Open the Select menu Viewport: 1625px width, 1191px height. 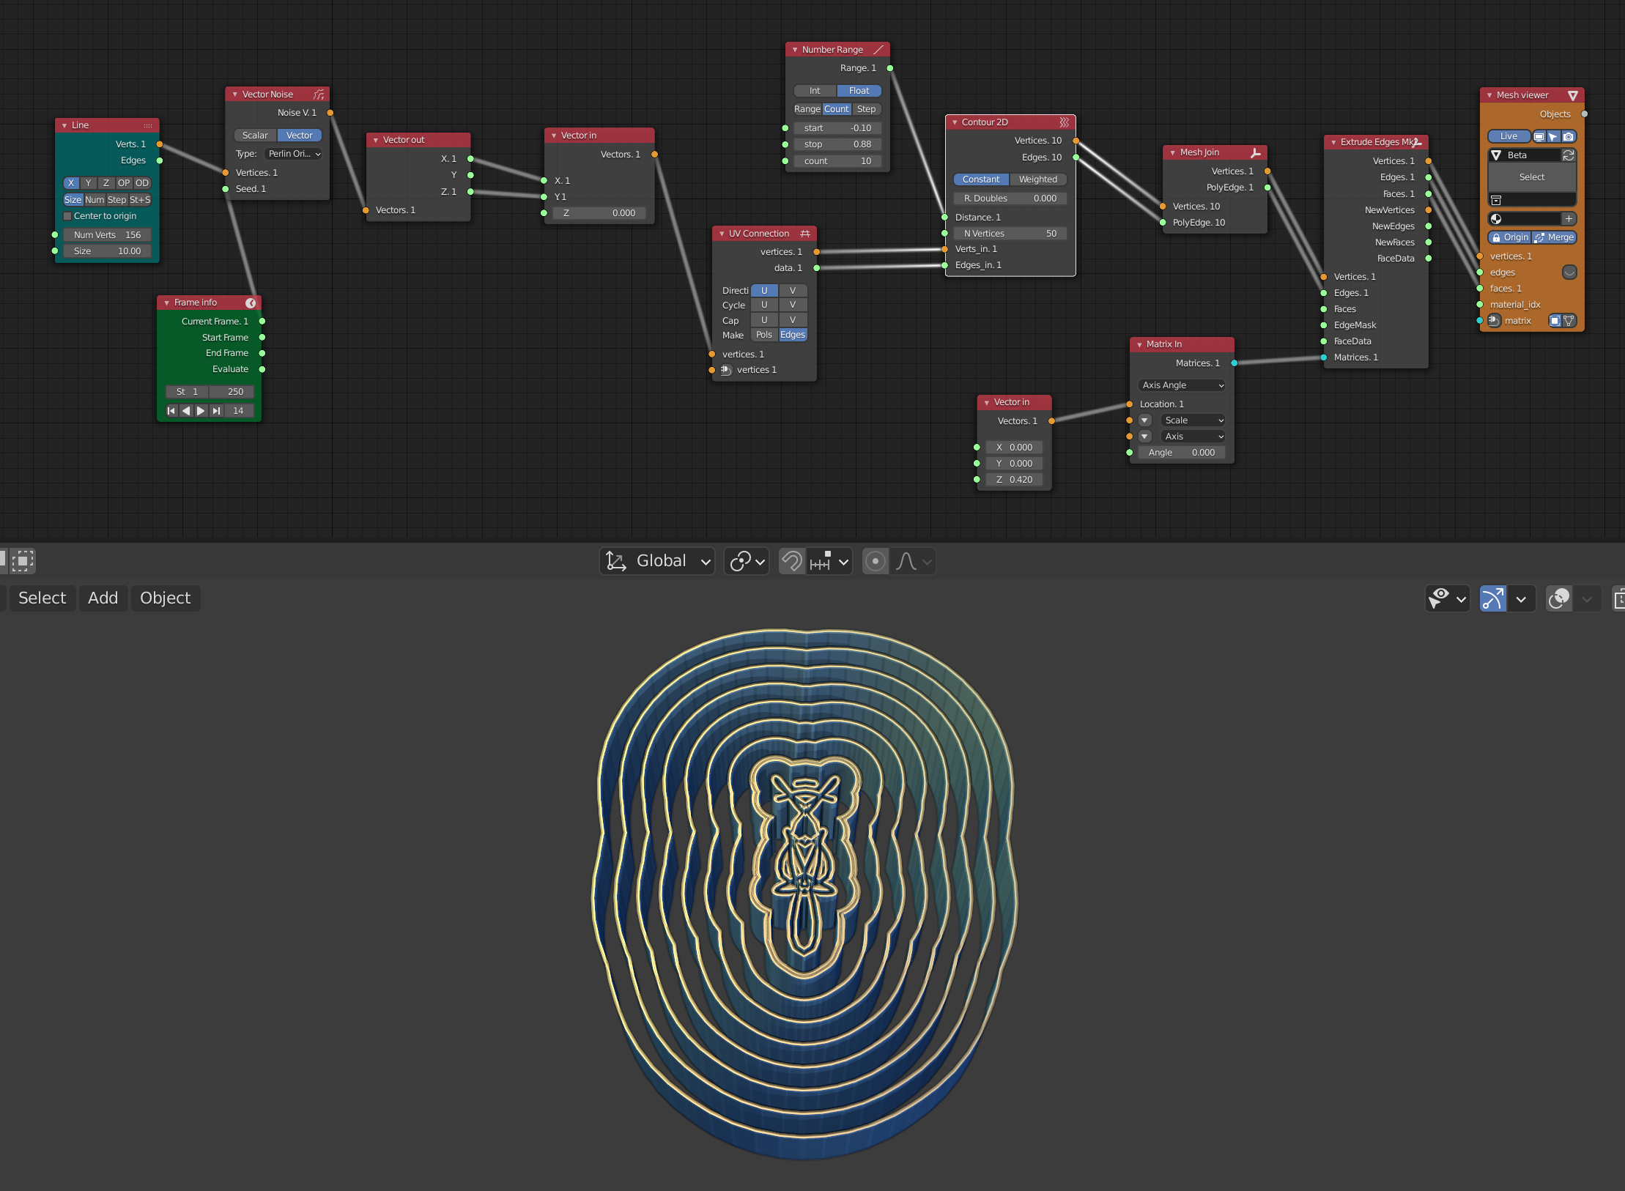42,598
